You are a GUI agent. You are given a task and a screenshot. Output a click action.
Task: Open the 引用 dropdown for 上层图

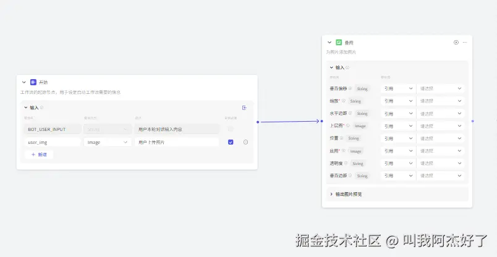[x=398, y=126]
